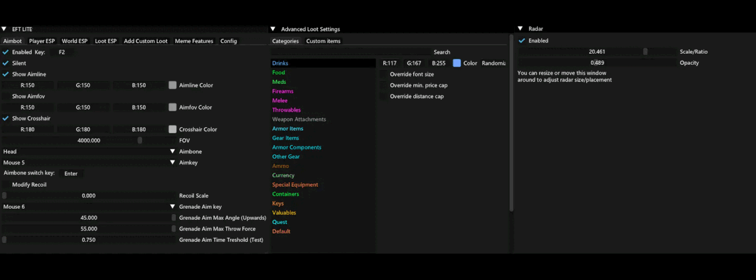Click the Grenade Aim Time Treshold slider

[x=89, y=240]
